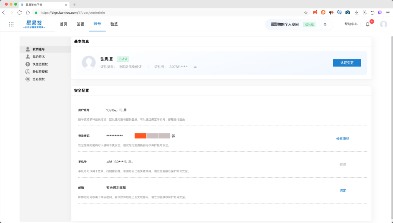The width and height of the screenshot is (393, 223).
Task: Click the orange circular extension icon
Action: tap(323, 12)
